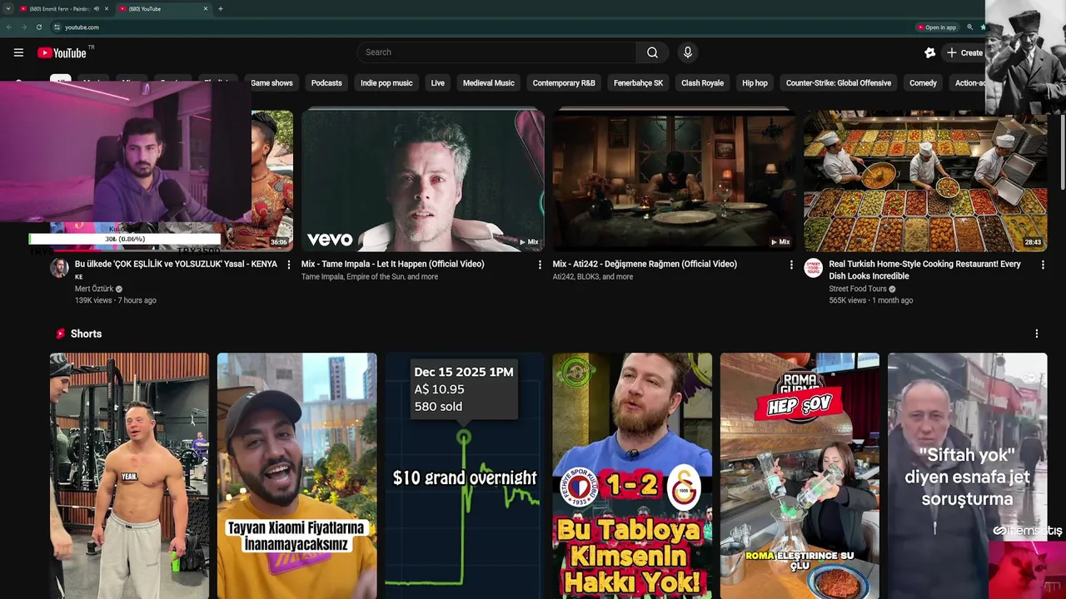This screenshot has width=1066, height=599.
Task: Open Street Food Tours channel avatar
Action: (813, 268)
